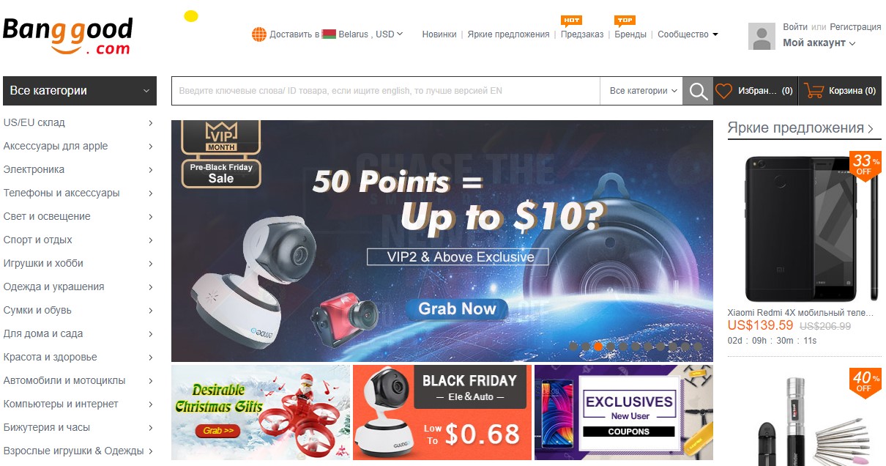Click the Belarus flag icon
This screenshot has width=886, height=466.
click(x=329, y=34)
